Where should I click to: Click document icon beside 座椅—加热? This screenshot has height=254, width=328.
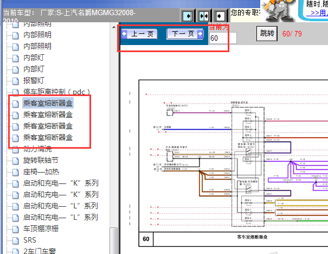click(16, 173)
